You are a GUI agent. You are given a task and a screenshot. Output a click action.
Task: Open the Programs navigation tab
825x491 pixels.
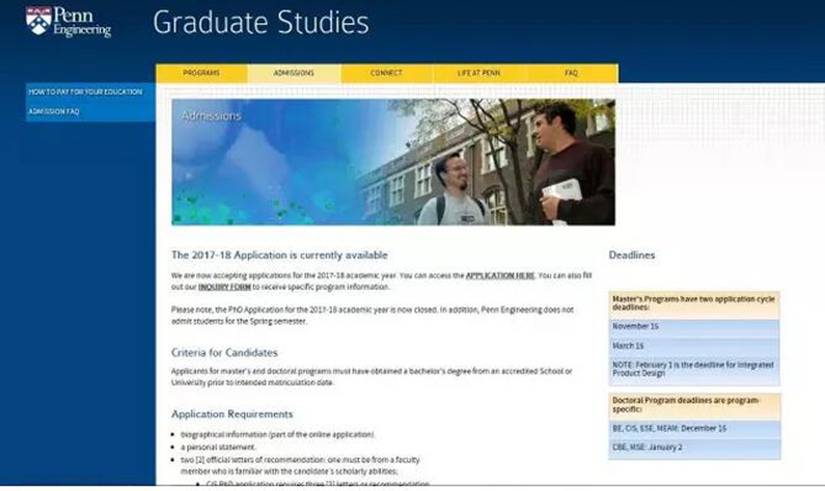202,73
